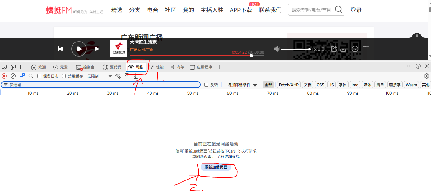Stop recording network log with red button

(x=4, y=76)
